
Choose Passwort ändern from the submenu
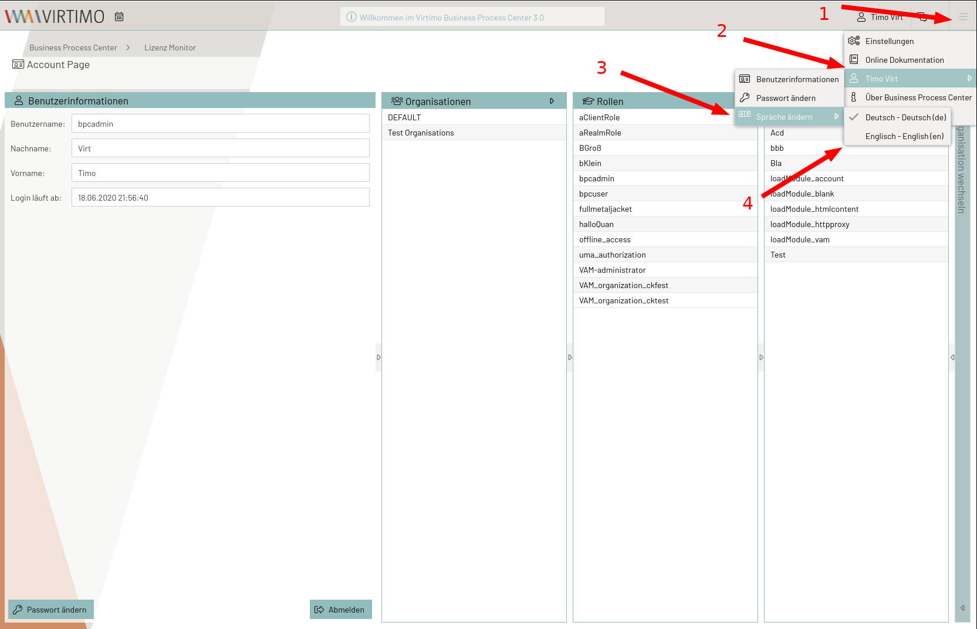pyautogui.click(x=785, y=98)
